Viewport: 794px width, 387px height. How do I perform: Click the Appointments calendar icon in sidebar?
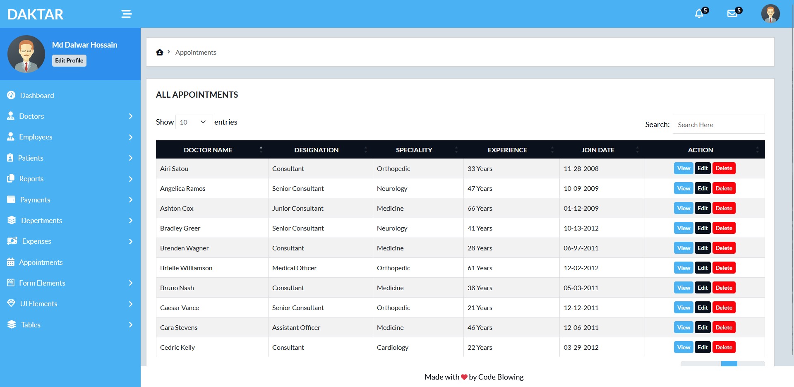tap(11, 262)
